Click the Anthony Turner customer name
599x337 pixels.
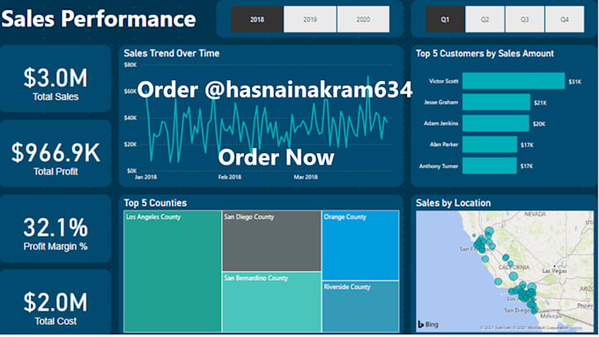click(x=439, y=166)
